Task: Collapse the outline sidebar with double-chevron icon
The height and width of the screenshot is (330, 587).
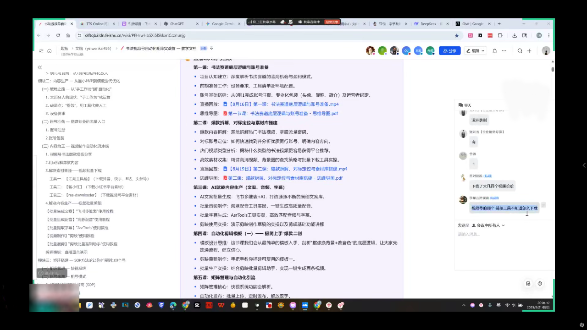Action: 40,67
